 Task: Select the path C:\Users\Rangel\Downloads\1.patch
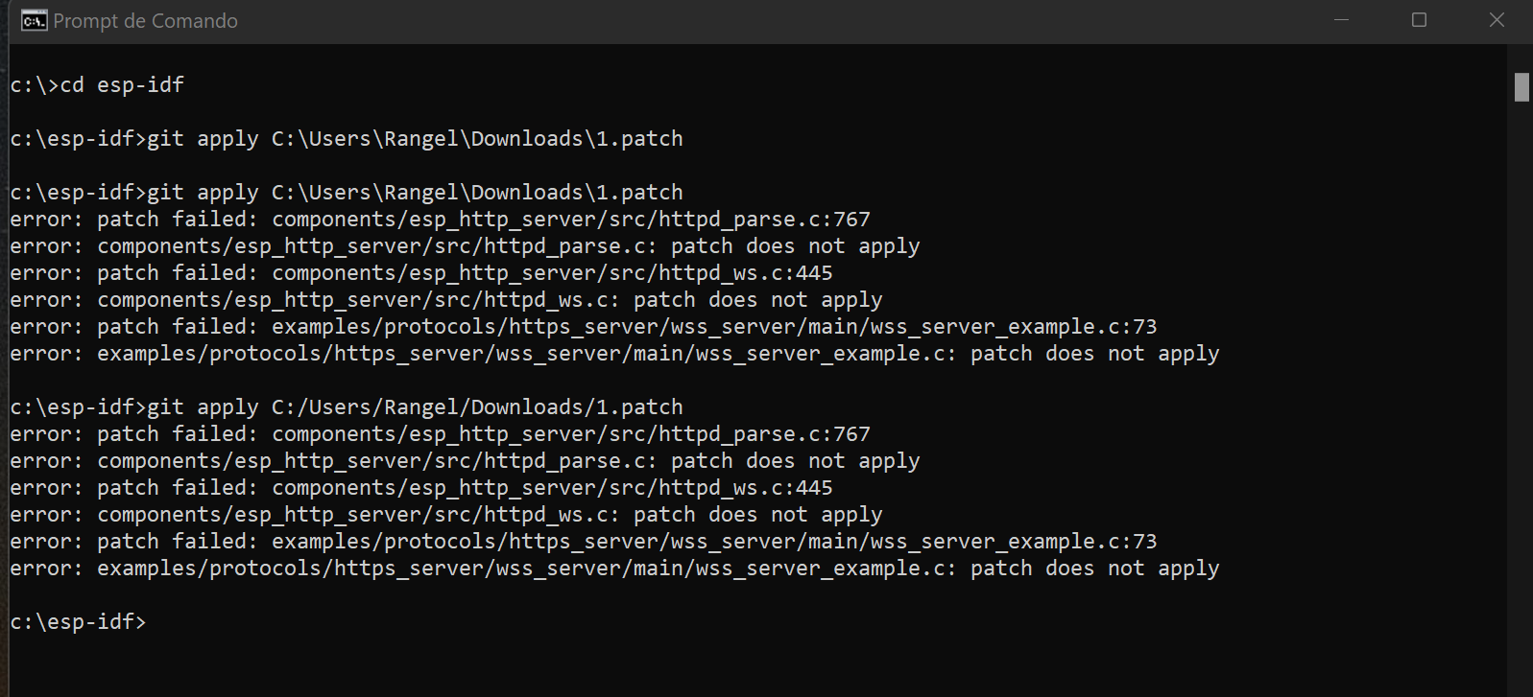click(x=477, y=138)
